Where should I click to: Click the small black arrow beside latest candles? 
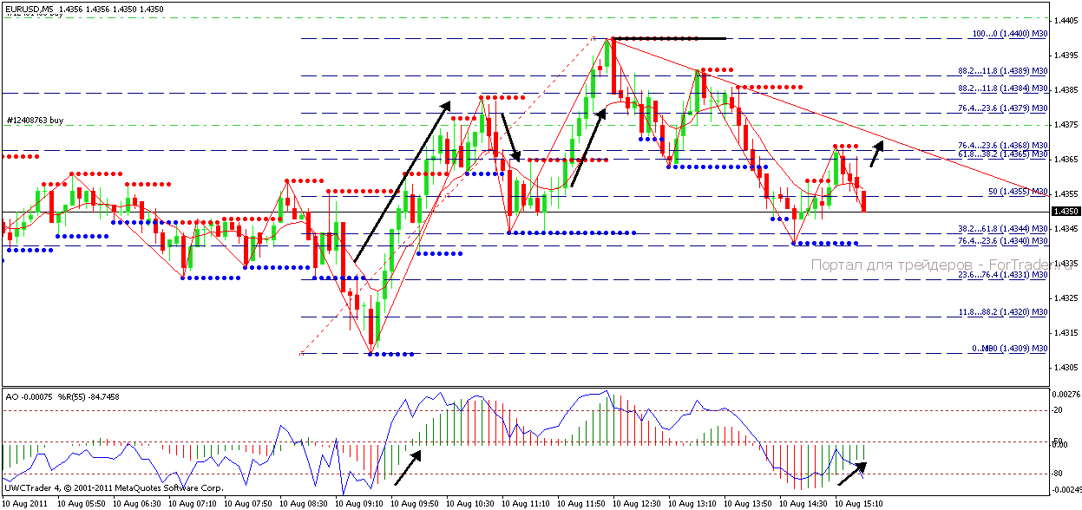click(878, 154)
